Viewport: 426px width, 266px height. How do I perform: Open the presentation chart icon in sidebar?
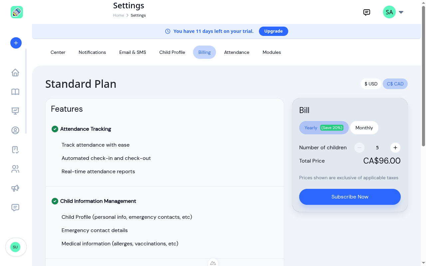pyautogui.click(x=15, y=111)
